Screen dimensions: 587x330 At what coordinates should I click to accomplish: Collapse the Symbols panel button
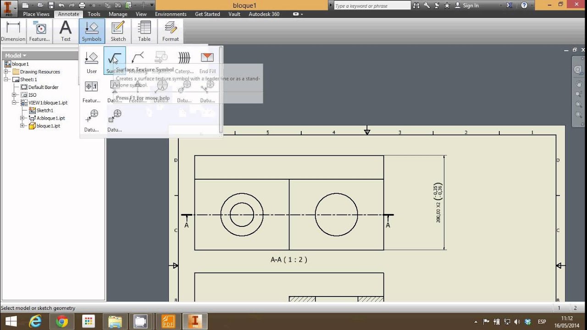coord(92,31)
